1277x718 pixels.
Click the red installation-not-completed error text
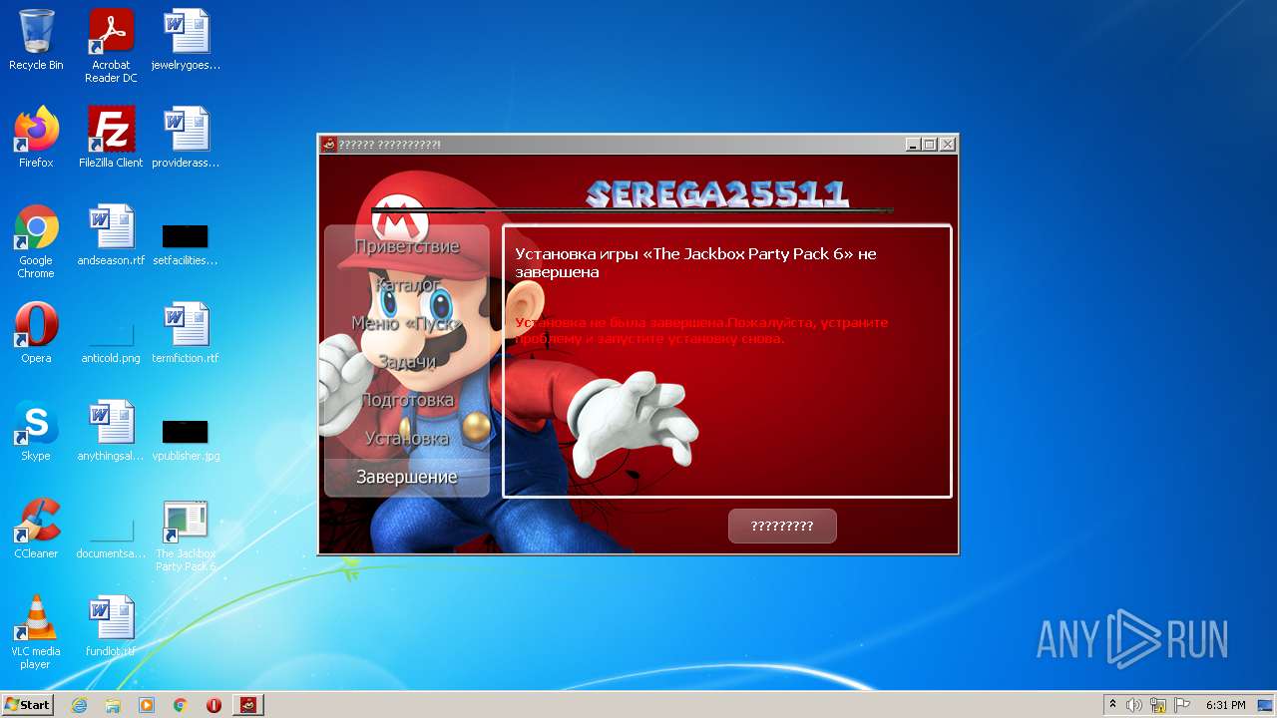pyautogui.click(x=700, y=330)
